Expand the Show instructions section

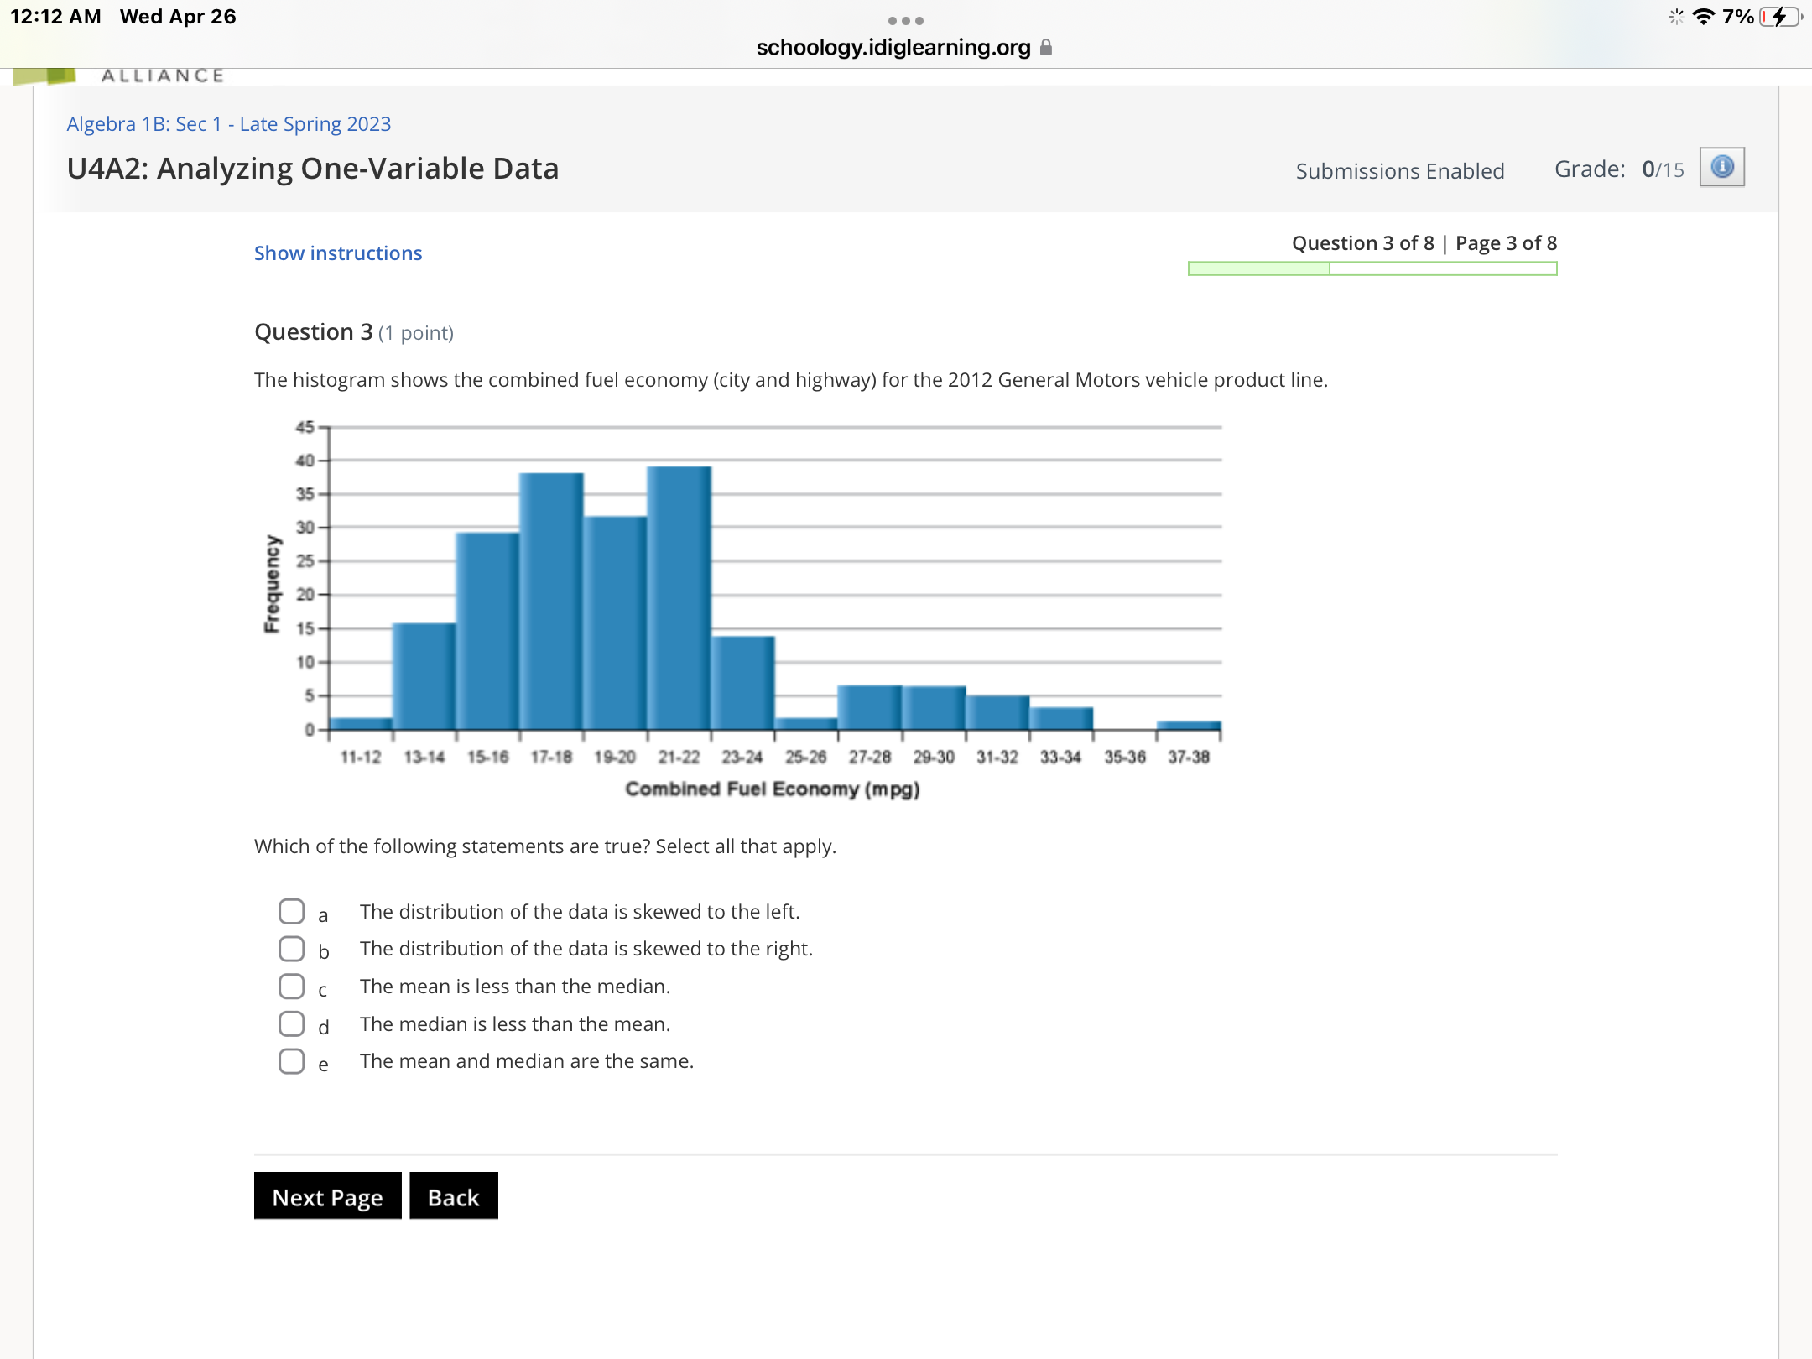pos(338,253)
